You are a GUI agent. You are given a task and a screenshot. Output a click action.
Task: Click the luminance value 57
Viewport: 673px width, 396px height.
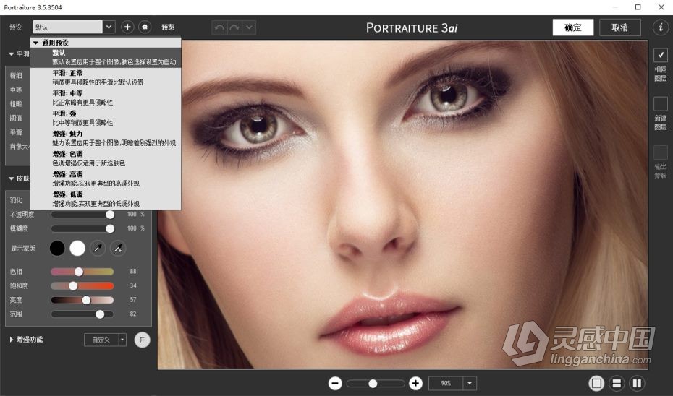(x=133, y=300)
